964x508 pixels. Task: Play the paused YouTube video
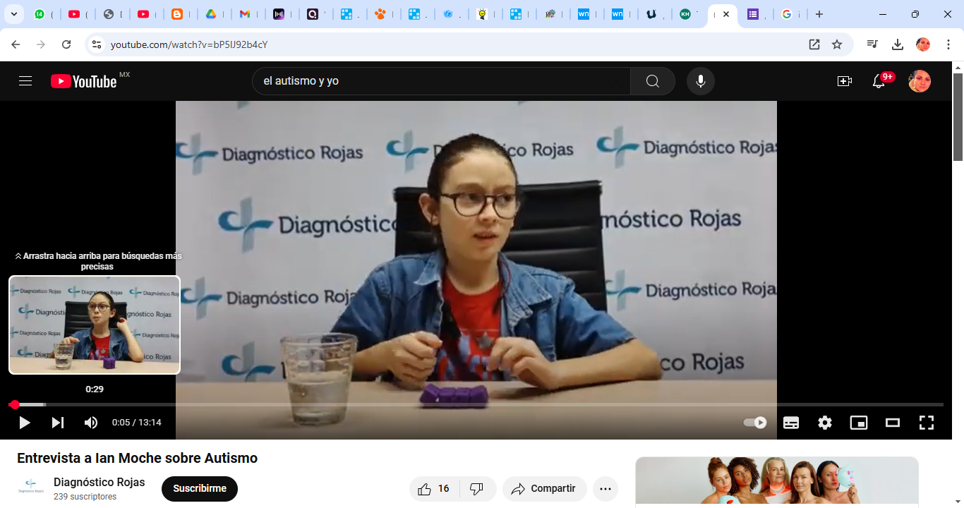pos(25,423)
